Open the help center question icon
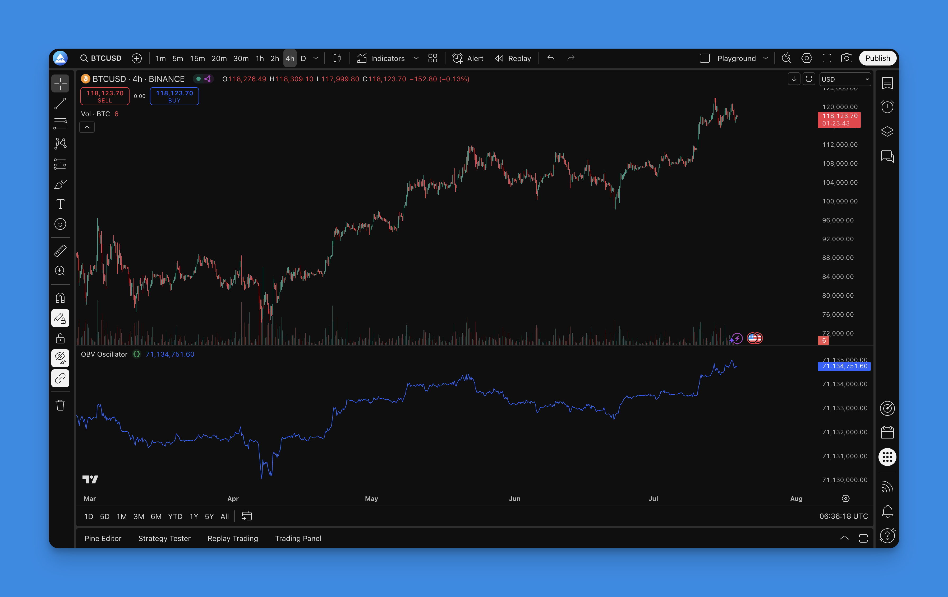948x597 pixels. [x=887, y=536]
